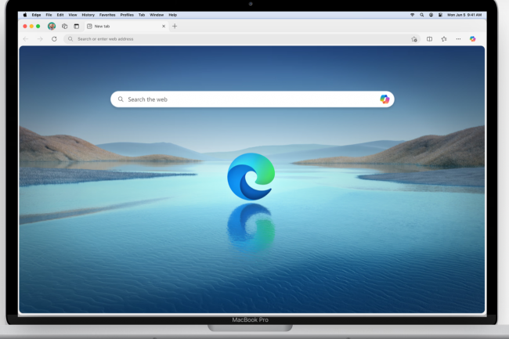Open the Profiles menu
This screenshot has height=339, width=509.
126,15
